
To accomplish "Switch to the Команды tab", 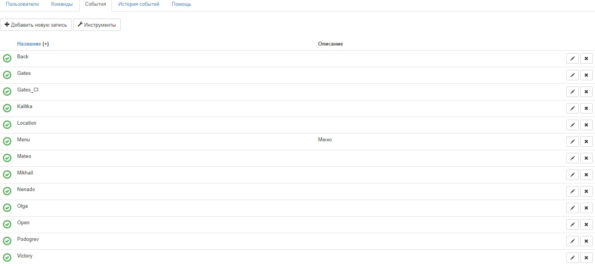I will point(62,4).
